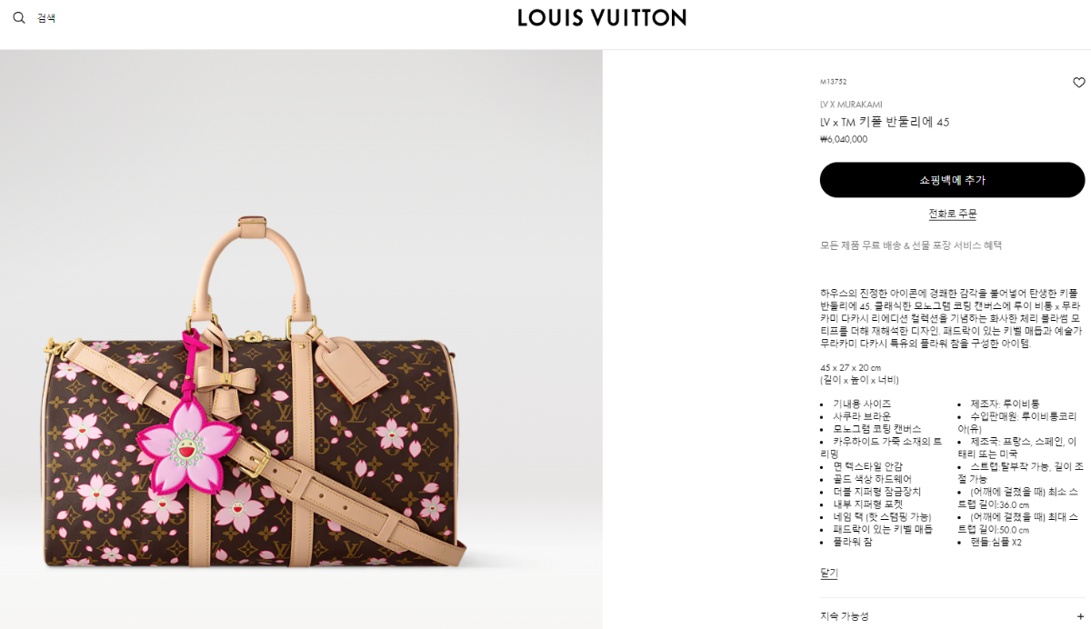Add product to wishlist with heart icon
This screenshot has height=629, width=1091.
coord(1078,83)
